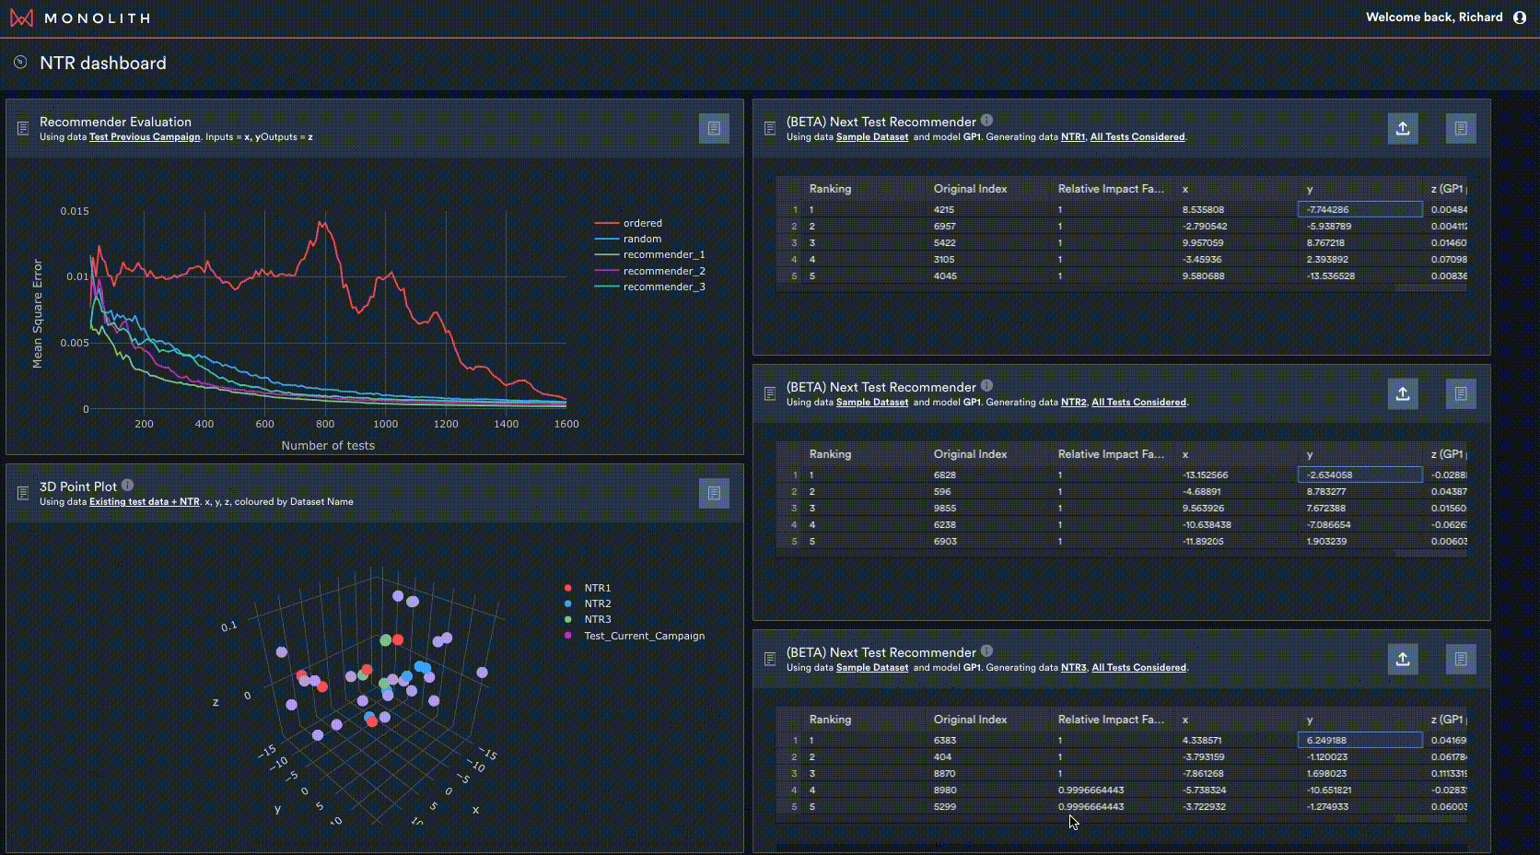Expand the history clock icon beside NTR dashboard

(19, 62)
